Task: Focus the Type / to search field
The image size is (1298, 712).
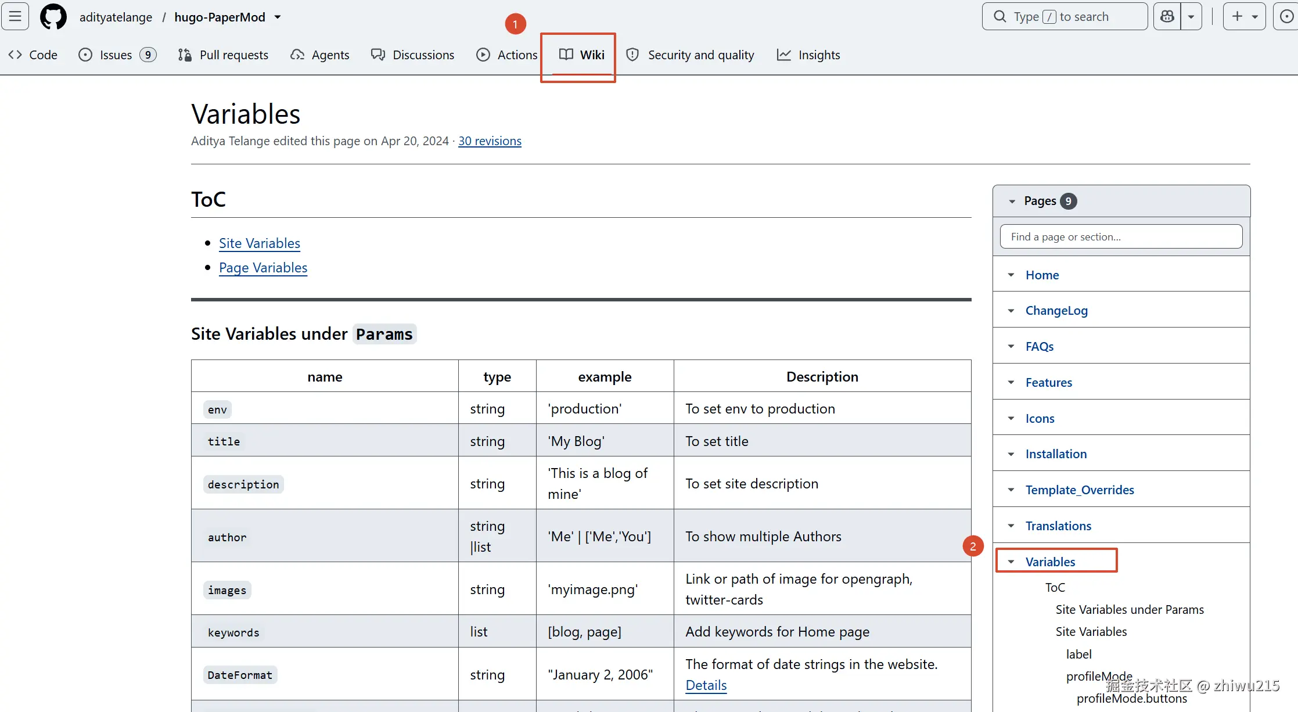Action: coord(1065,16)
